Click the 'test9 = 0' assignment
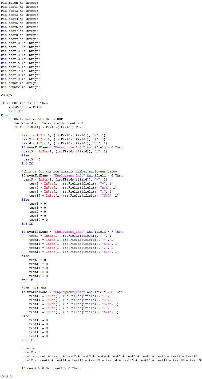The image size is (202, 379). (37, 260)
